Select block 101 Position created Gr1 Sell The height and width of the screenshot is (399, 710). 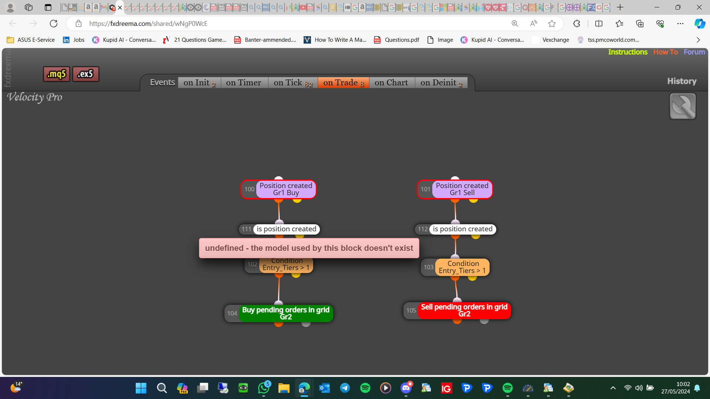[x=455, y=189]
